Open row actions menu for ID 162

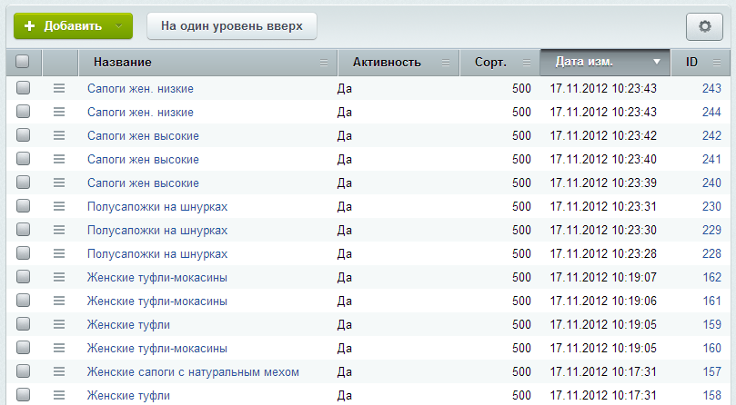click(59, 277)
